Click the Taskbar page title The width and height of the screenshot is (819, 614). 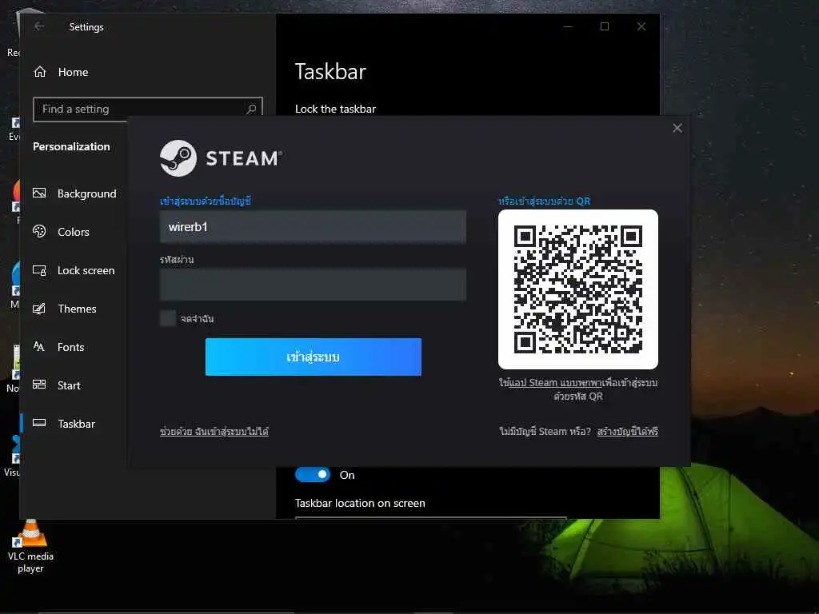(330, 71)
